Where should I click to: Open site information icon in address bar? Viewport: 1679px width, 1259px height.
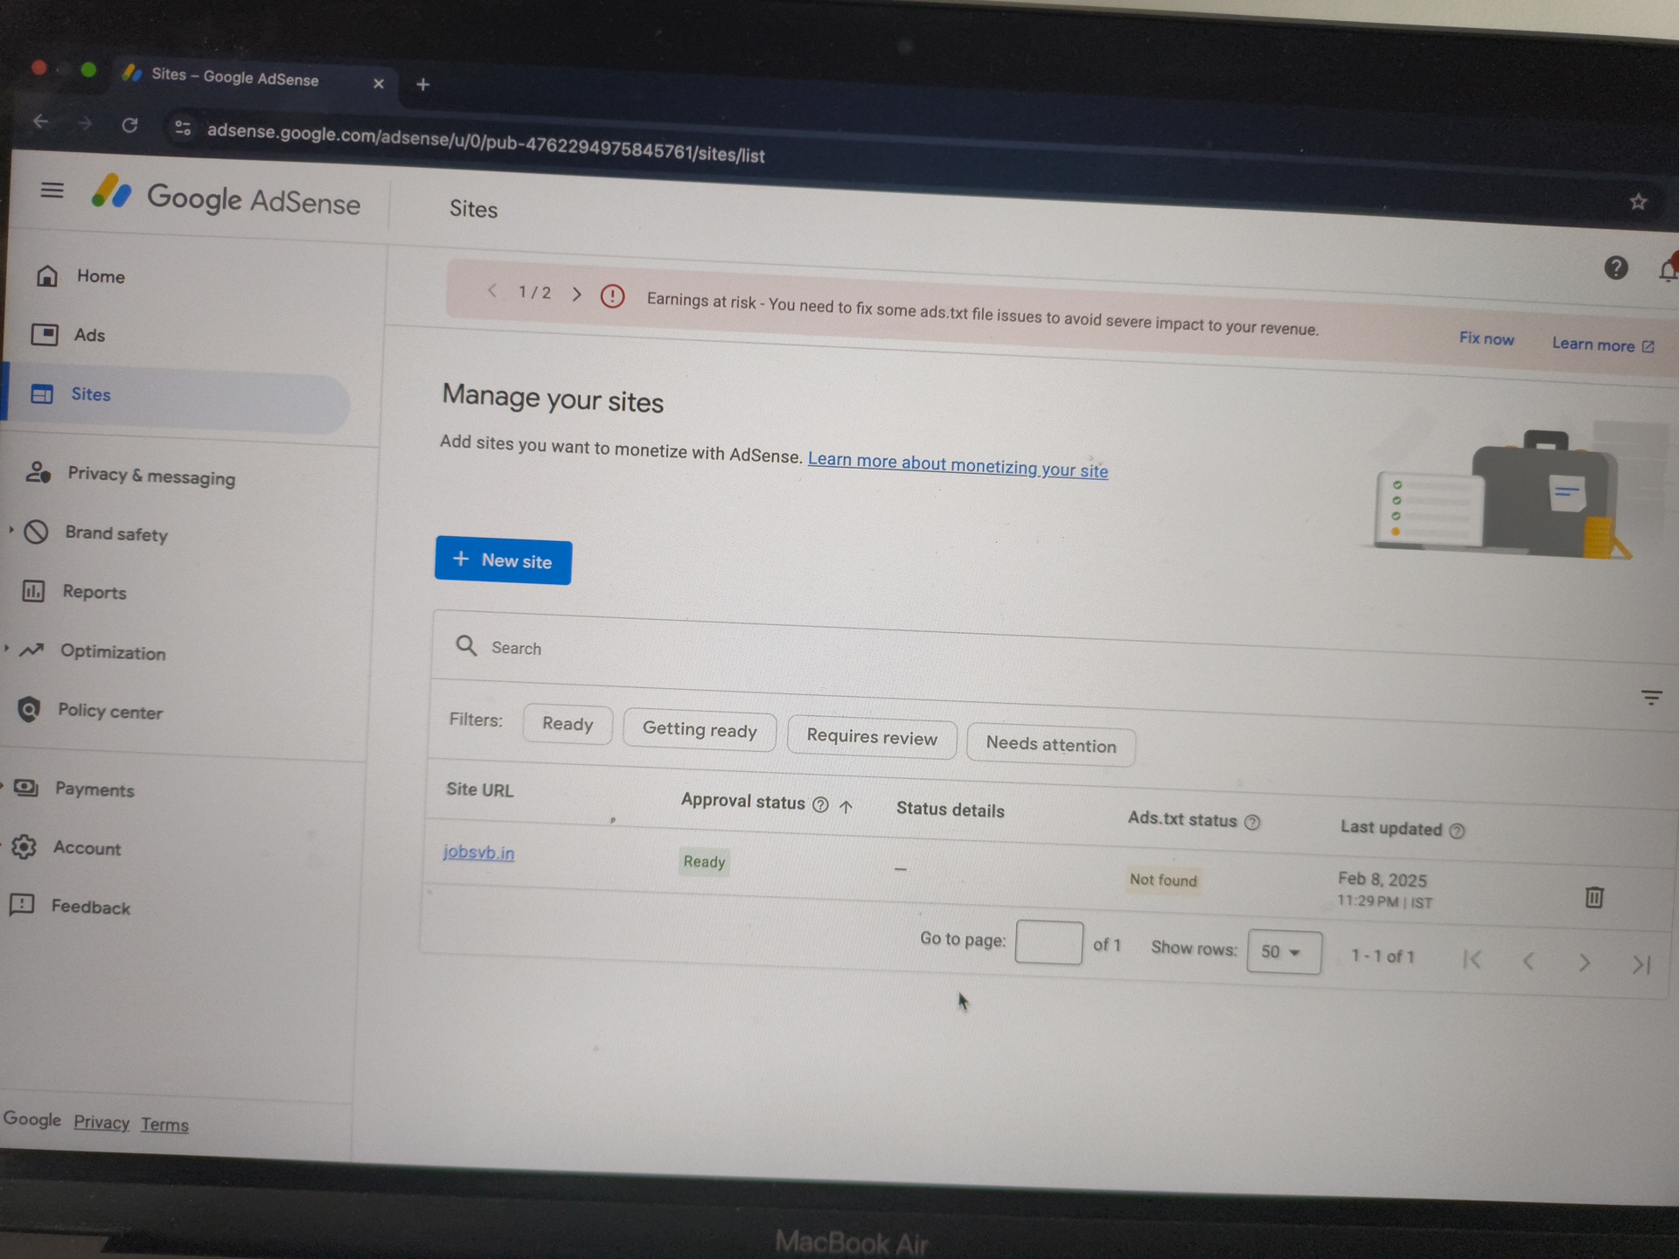click(182, 128)
